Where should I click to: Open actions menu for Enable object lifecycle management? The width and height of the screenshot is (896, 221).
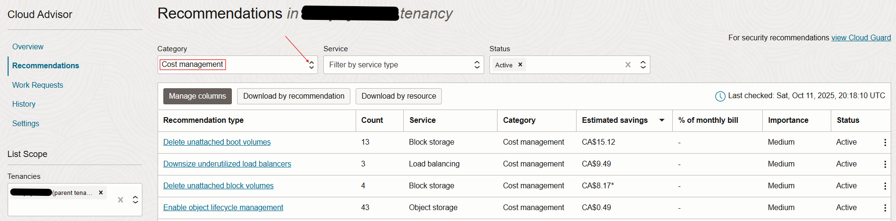click(x=885, y=208)
